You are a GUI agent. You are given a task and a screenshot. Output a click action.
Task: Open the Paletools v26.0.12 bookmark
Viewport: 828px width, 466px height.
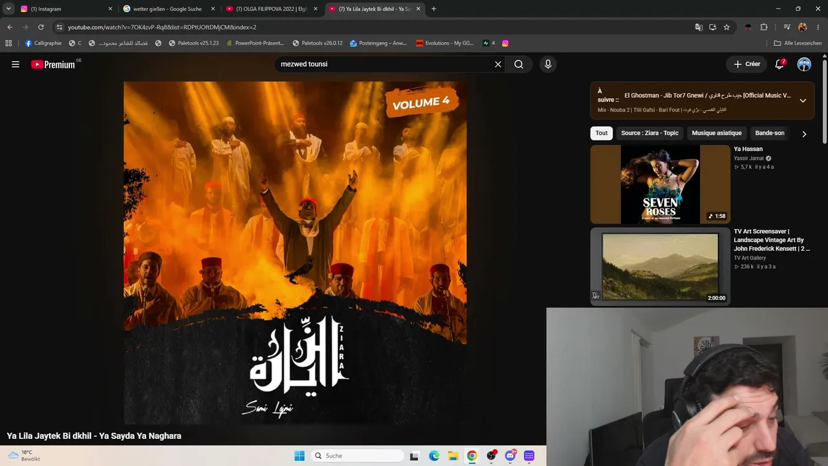coord(318,43)
